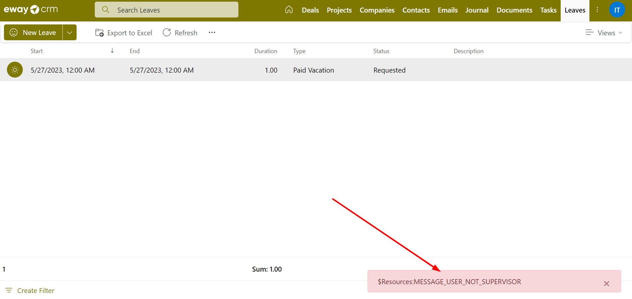Screen dimensions: 632x299
Task: Click the Sum: 1.00 footer value
Action: (x=267, y=269)
